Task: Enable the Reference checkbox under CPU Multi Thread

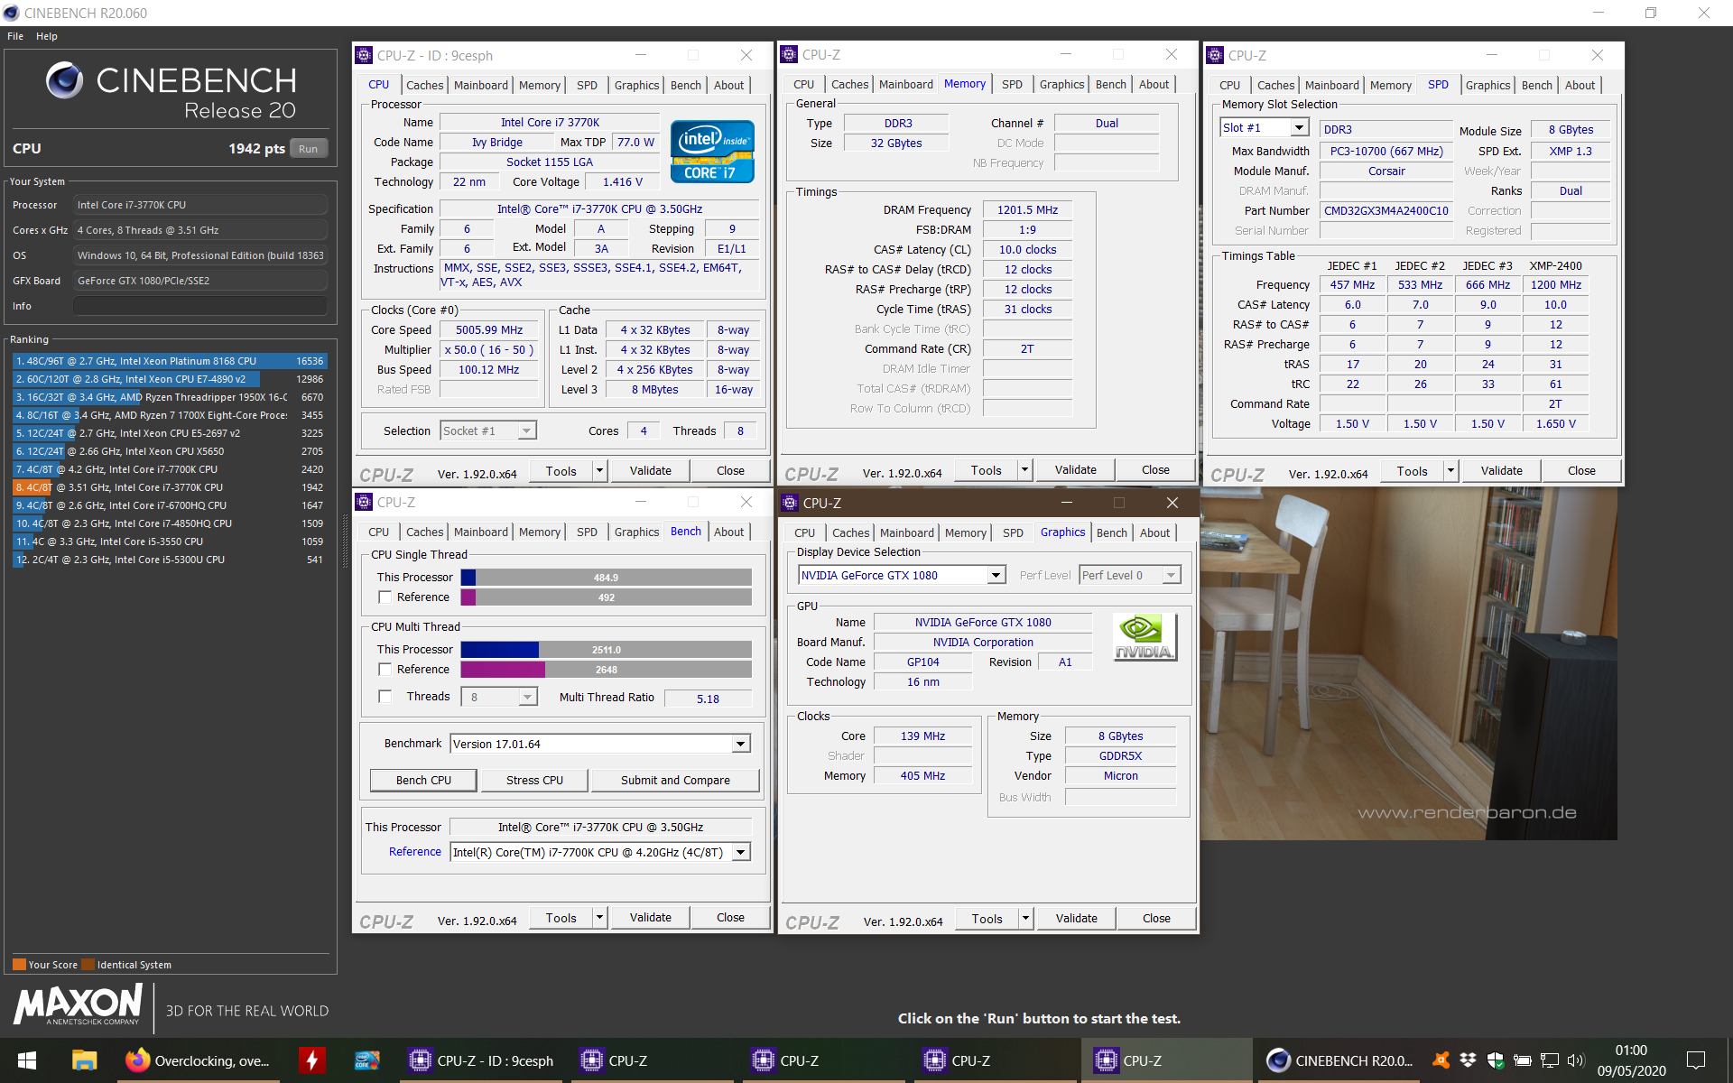Action: click(x=385, y=669)
